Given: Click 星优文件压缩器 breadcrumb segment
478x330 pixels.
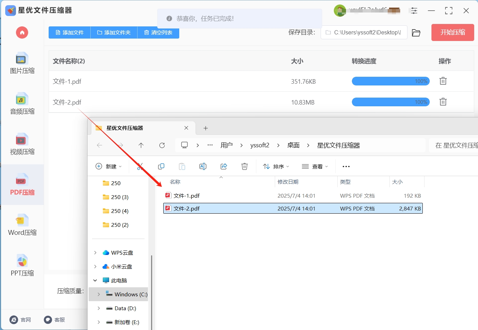Looking at the screenshot, I should pyautogui.click(x=338, y=145).
